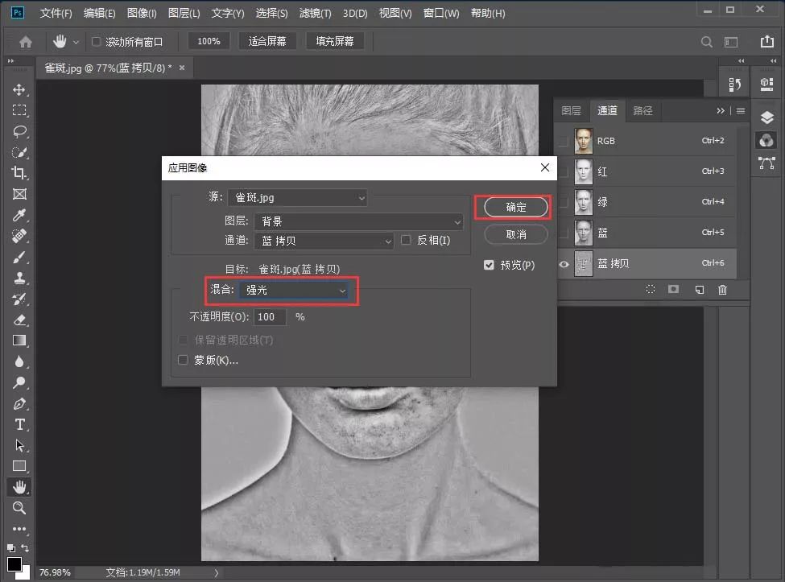Open the 通道 channel dropdown
This screenshot has height=582, width=785.
[324, 241]
